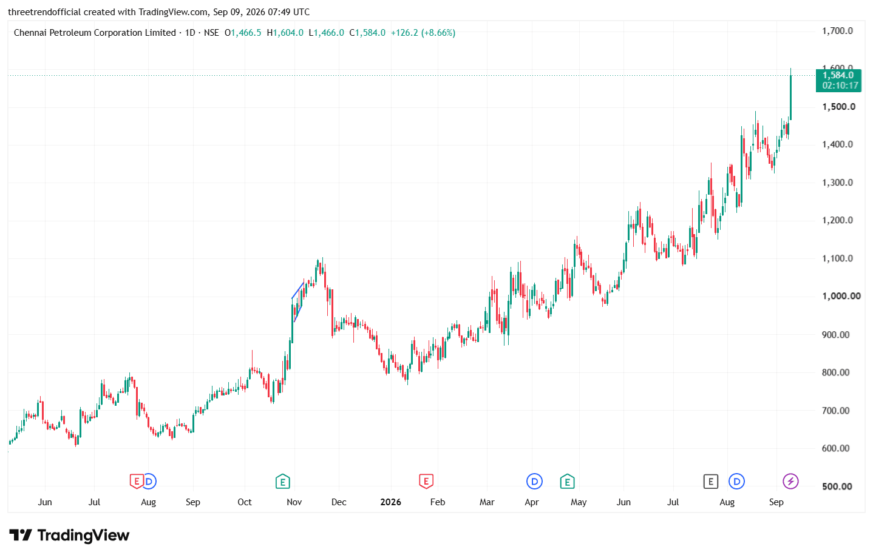Click the Apr label on the time axis
The image size is (873, 558).
[532, 502]
